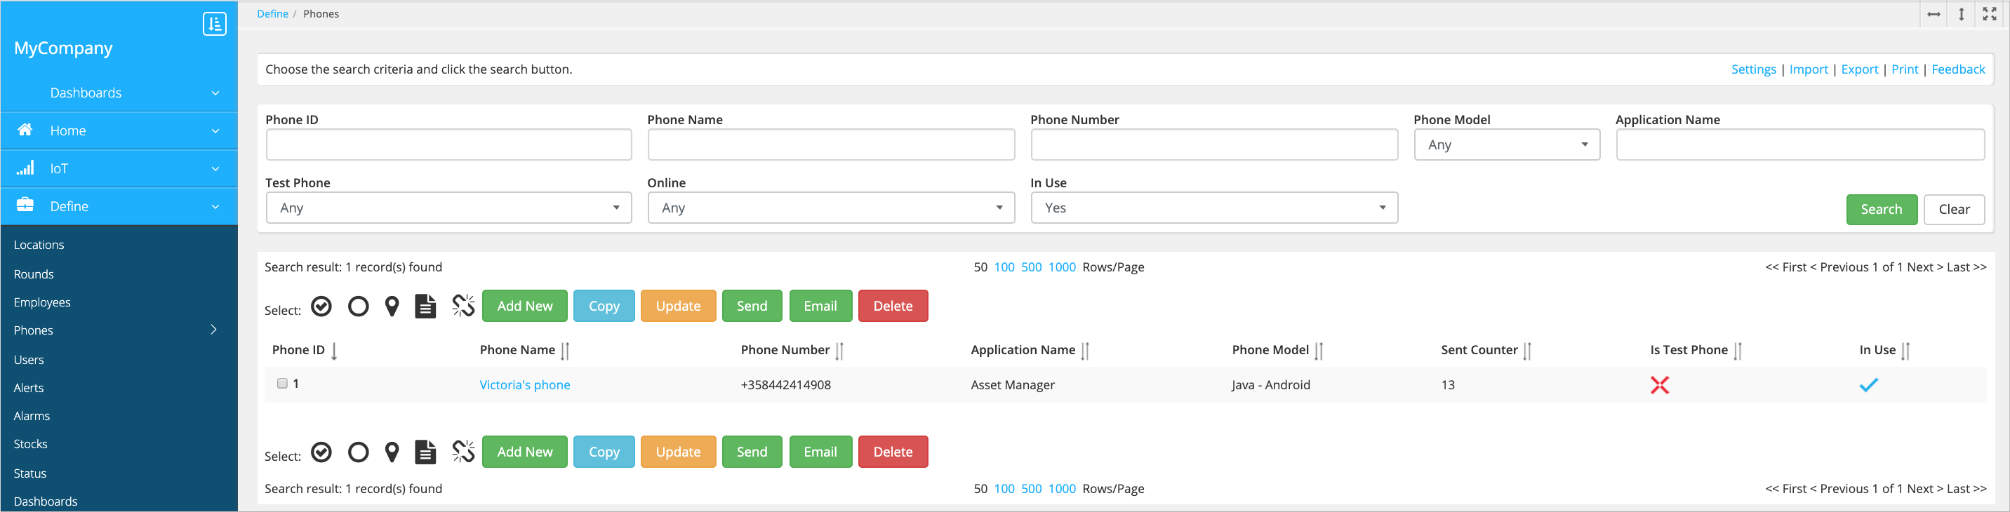Click the horizontal resize arrow icon
The width and height of the screenshot is (2010, 512).
click(x=1934, y=14)
